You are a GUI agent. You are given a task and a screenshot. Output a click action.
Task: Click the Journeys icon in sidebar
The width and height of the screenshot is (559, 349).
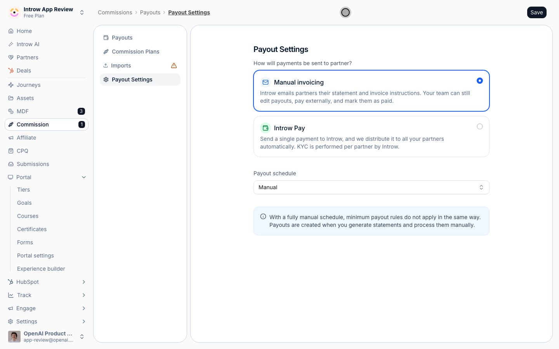[x=11, y=85]
